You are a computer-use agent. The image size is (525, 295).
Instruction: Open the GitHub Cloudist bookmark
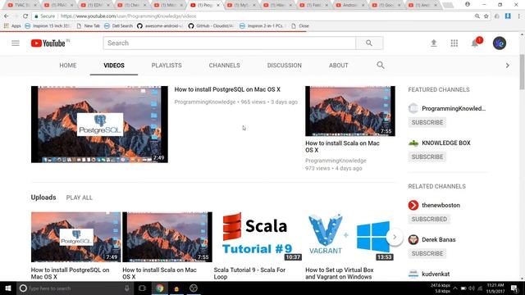pyautogui.click(x=211, y=25)
